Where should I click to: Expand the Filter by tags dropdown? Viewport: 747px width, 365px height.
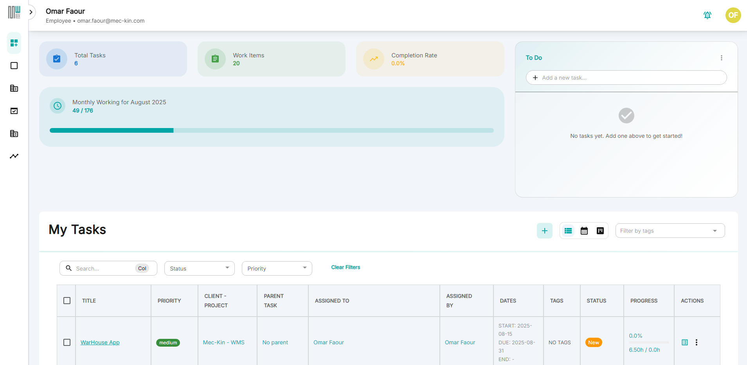click(x=670, y=231)
